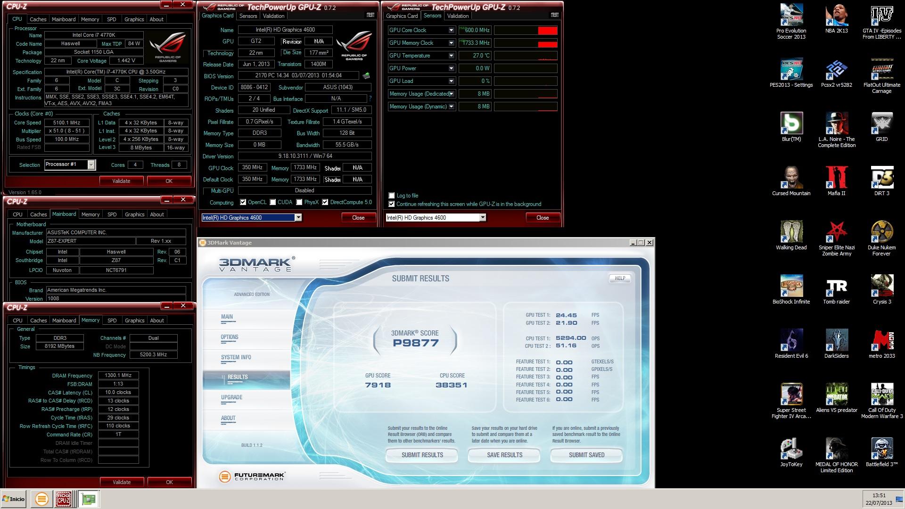905x509 pixels.
Task: Open SYSTEM INFO in 3DMark menu
Action: click(x=236, y=357)
